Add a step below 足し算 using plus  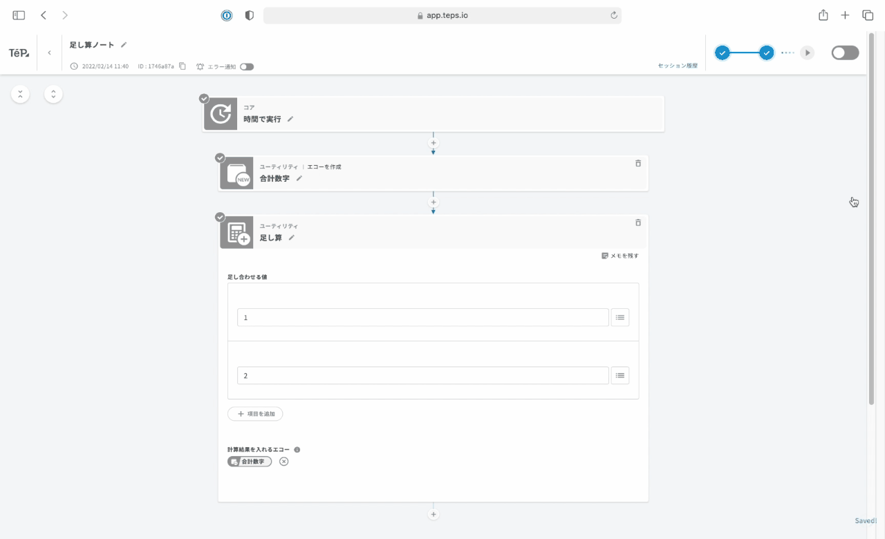click(x=434, y=514)
